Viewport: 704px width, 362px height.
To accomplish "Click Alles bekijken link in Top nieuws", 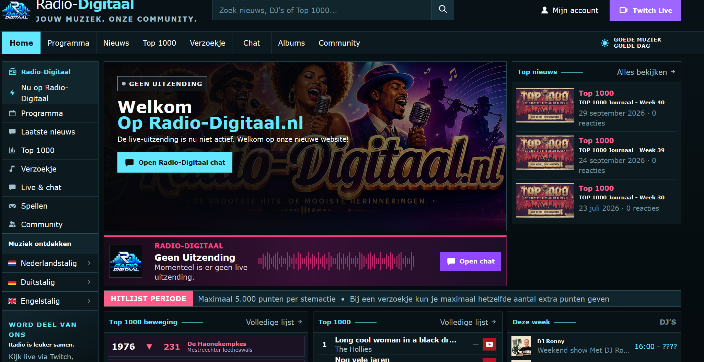I will pyautogui.click(x=646, y=72).
